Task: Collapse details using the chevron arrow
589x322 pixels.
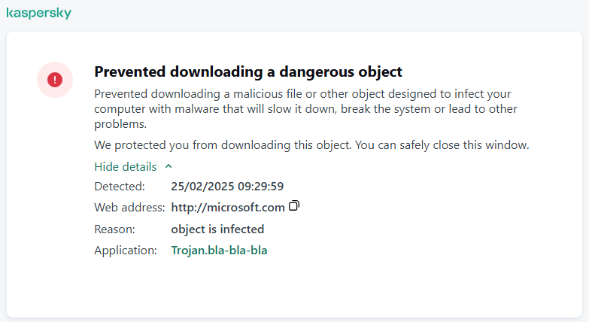Action: click(169, 166)
